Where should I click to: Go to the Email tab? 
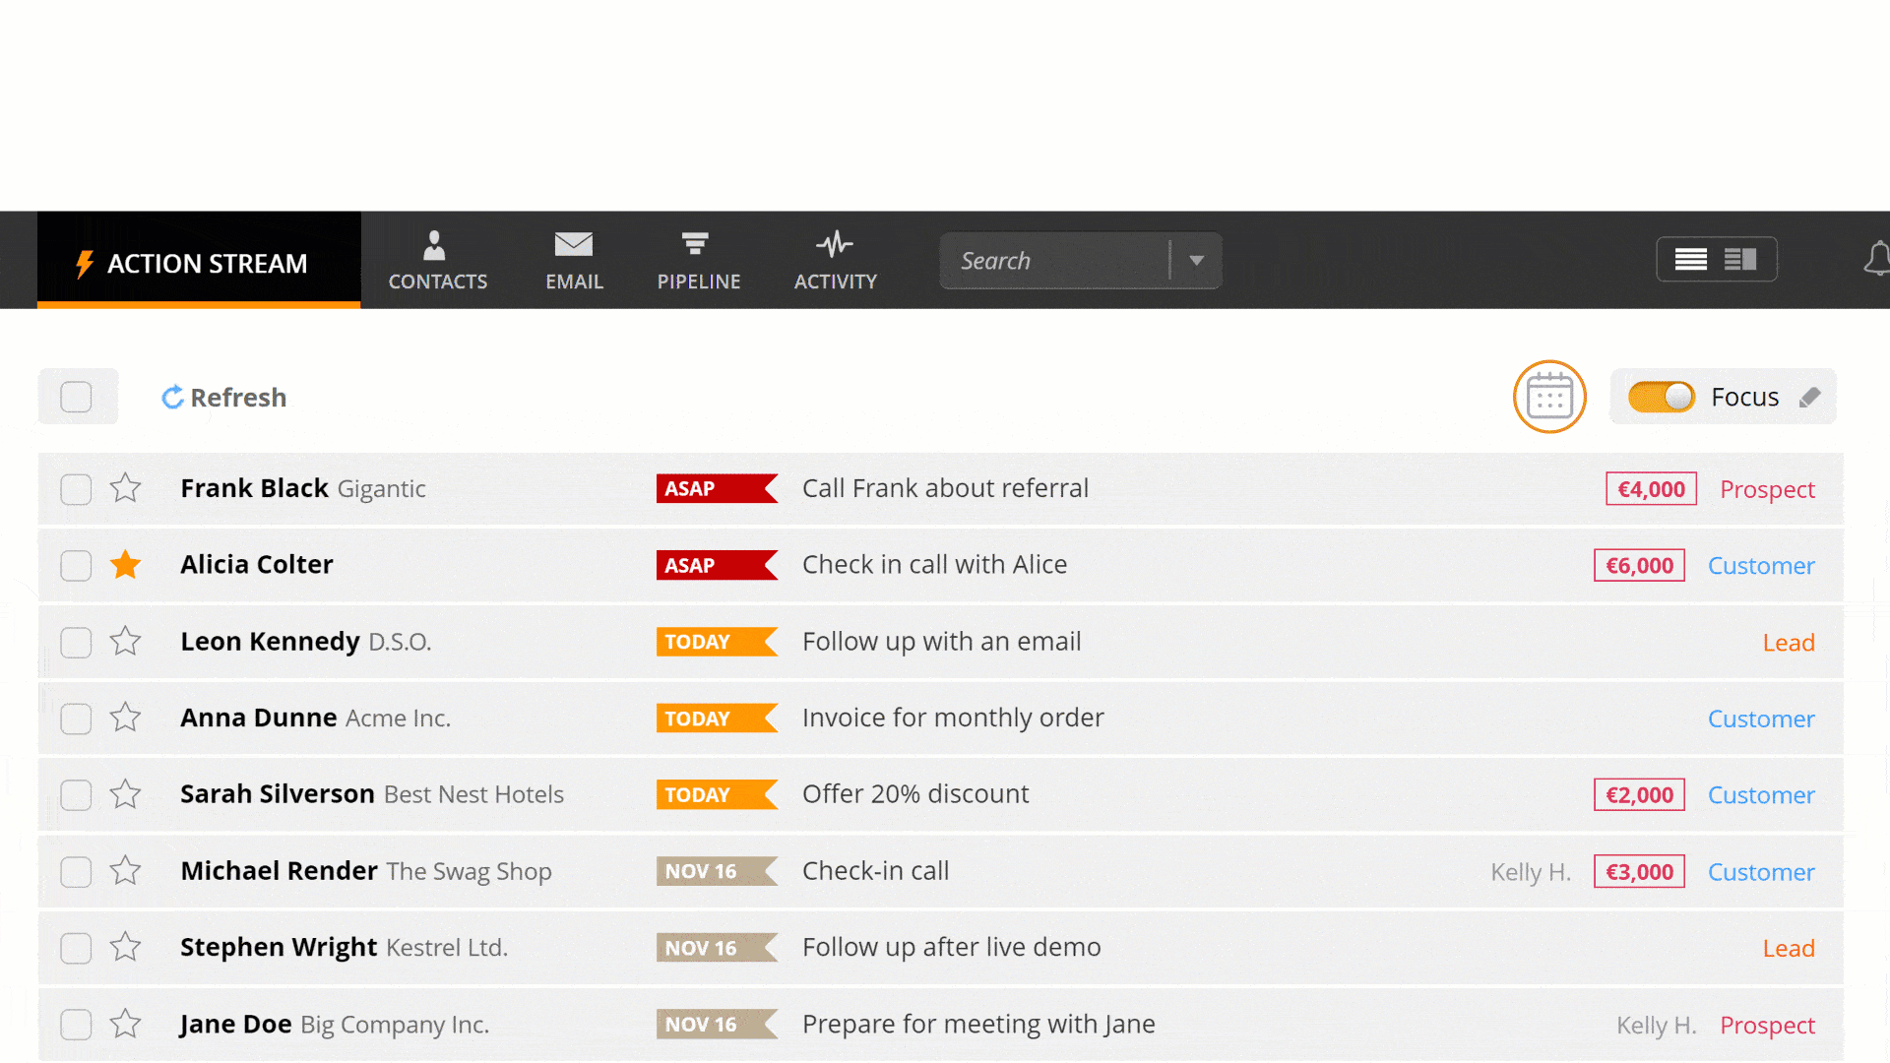[574, 261]
